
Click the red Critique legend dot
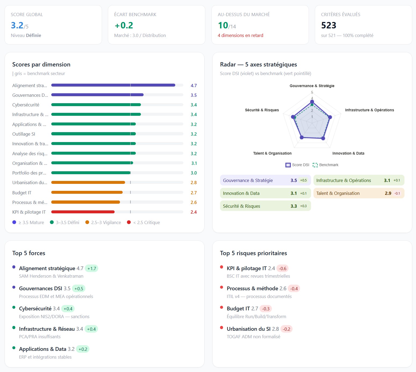[129, 222]
